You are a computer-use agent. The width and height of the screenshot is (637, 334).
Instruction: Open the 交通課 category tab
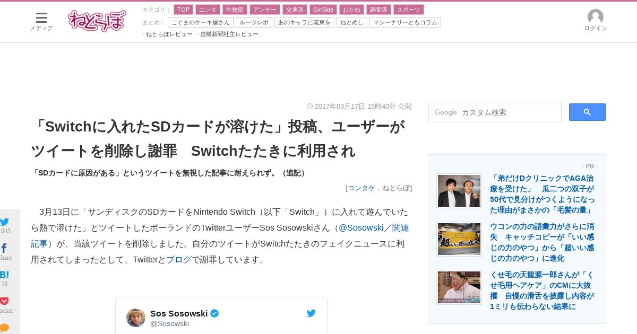tap(295, 10)
